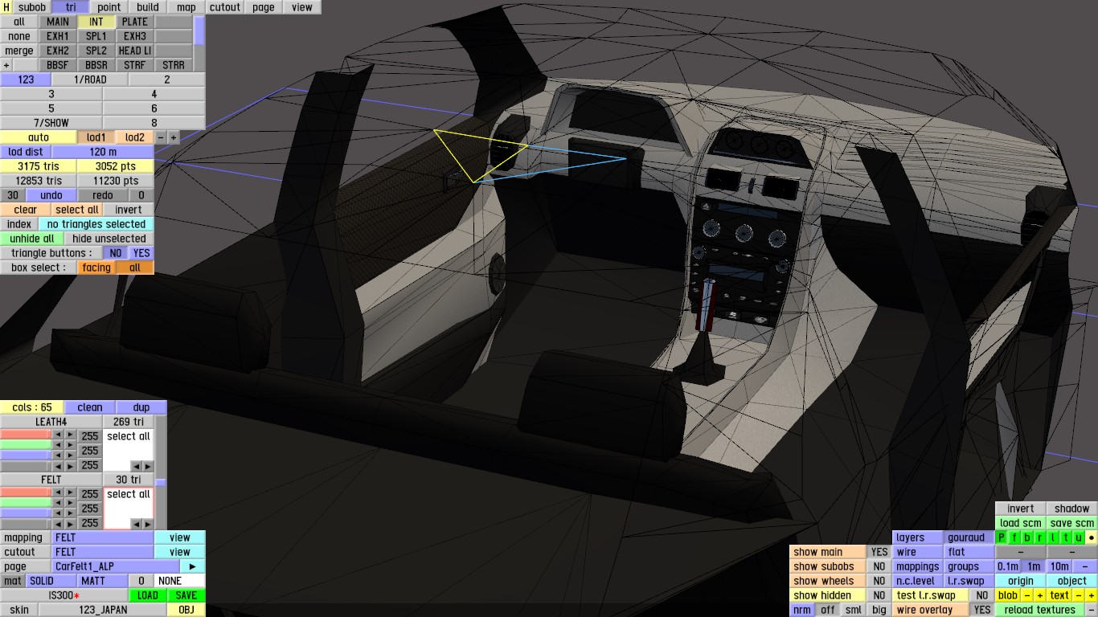Toggle show main YES button
1098x617 pixels.
(x=879, y=552)
